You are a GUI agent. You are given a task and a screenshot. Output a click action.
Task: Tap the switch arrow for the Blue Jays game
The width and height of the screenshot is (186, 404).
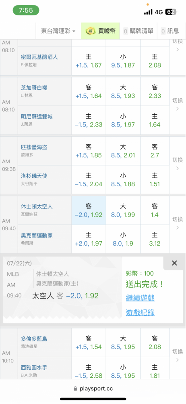point(178,356)
